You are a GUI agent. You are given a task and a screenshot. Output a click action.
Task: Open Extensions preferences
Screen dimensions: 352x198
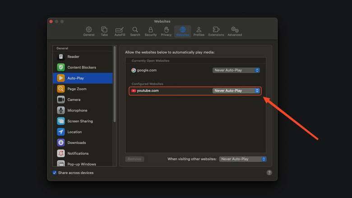point(216,31)
